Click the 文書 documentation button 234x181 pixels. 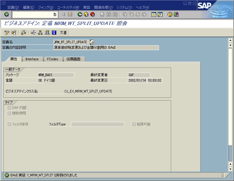tap(63, 33)
